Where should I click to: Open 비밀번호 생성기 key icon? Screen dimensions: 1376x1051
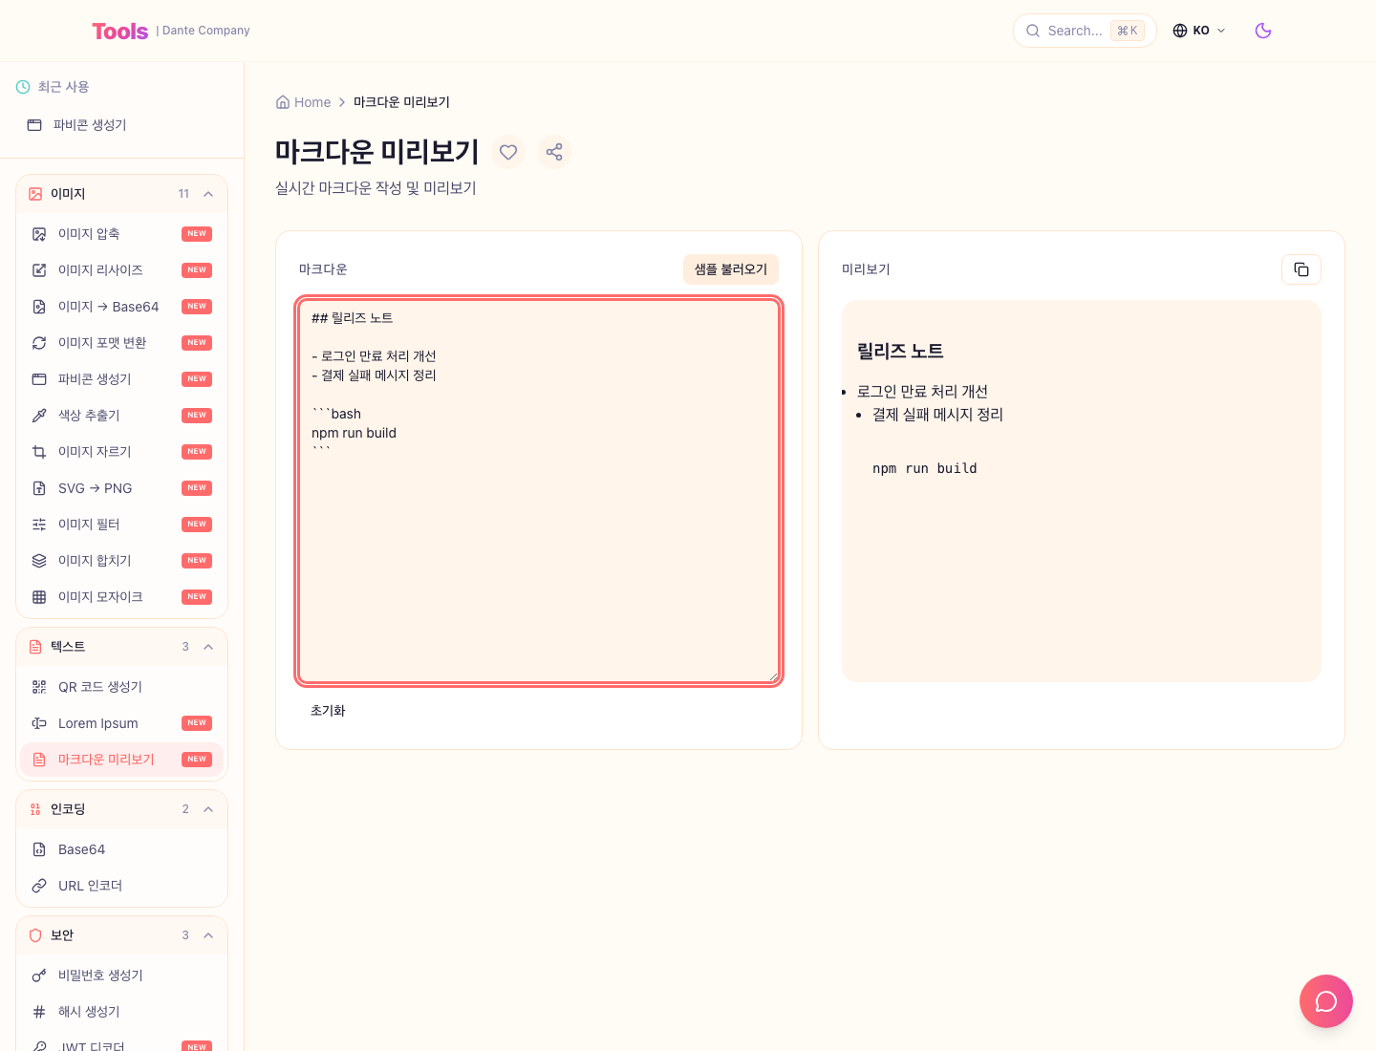[39, 976]
